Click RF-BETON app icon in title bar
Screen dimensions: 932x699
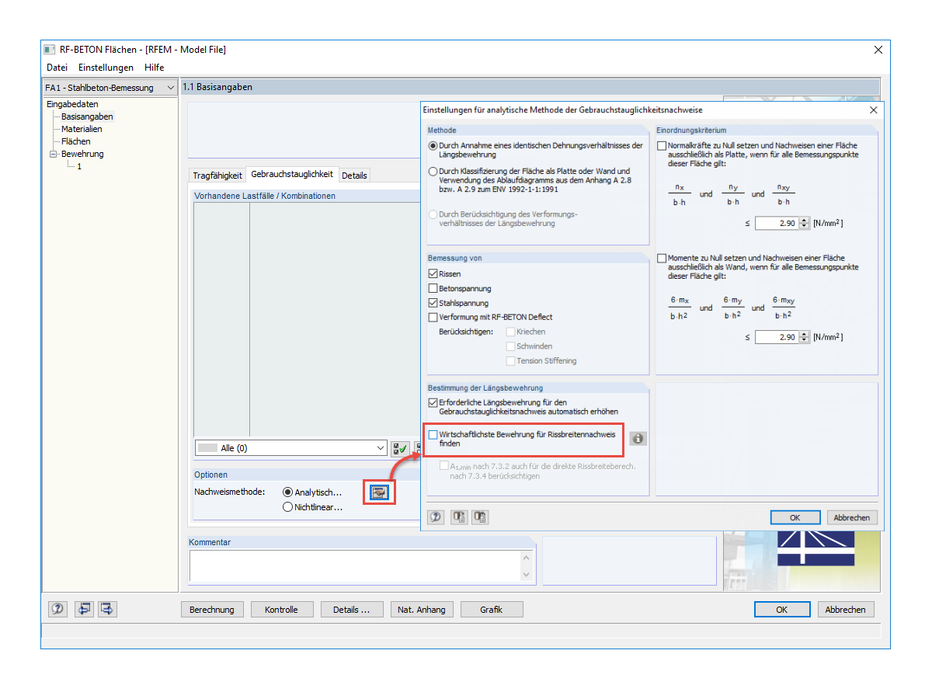[x=50, y=50]
